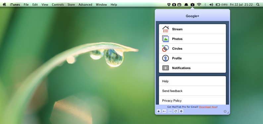Open the Advanced menu

click(x=85, y=5)
